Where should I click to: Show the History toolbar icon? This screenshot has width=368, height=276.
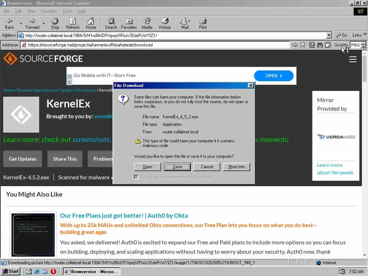click(165, 23)
